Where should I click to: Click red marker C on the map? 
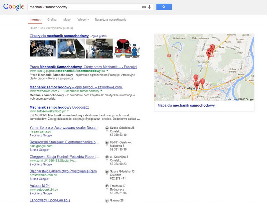(212, 47)
